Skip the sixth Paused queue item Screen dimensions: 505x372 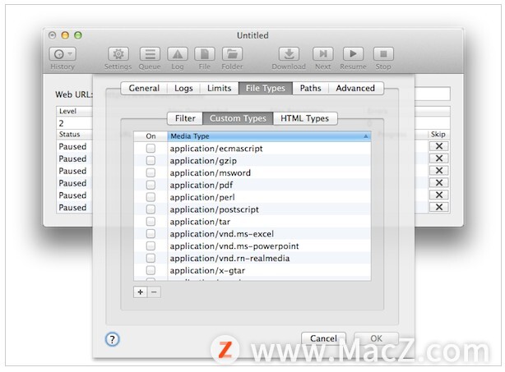[438, 207]
